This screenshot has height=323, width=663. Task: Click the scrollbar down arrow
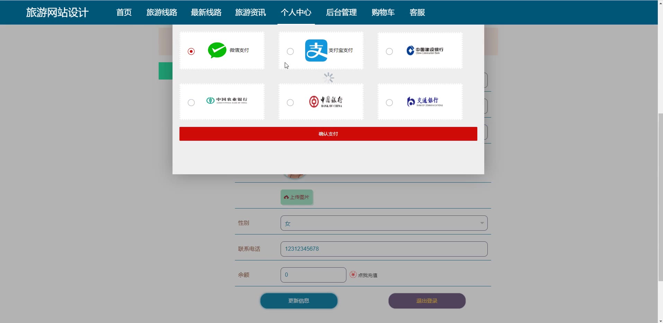point(660,321)
